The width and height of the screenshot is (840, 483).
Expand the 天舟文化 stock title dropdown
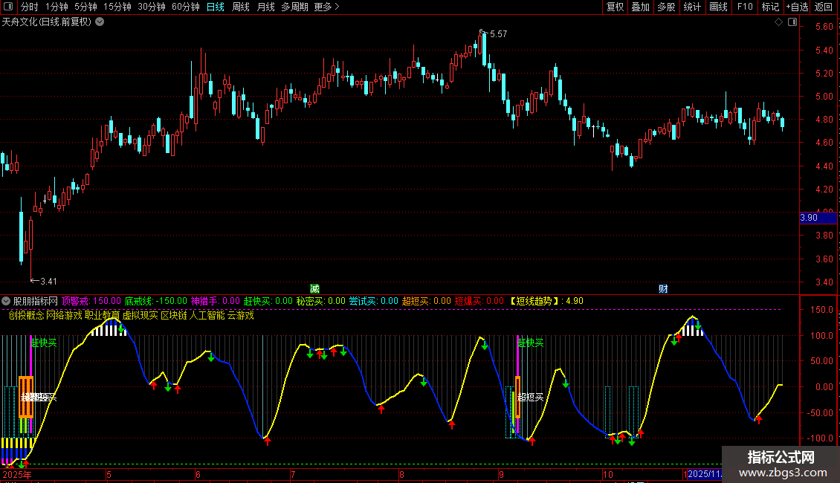coord(100,22)
